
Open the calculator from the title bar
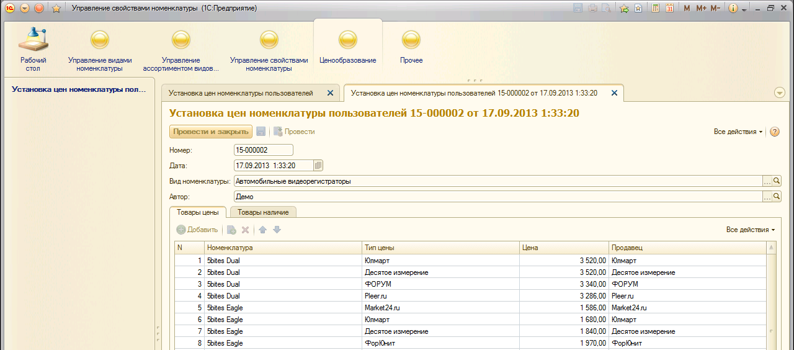(656, 8)
